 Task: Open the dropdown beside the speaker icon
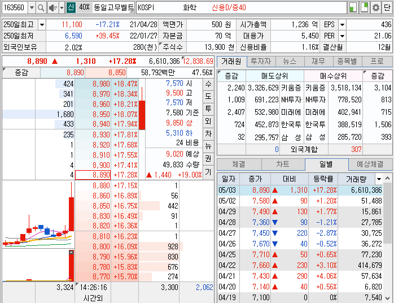tap(62, 8)
